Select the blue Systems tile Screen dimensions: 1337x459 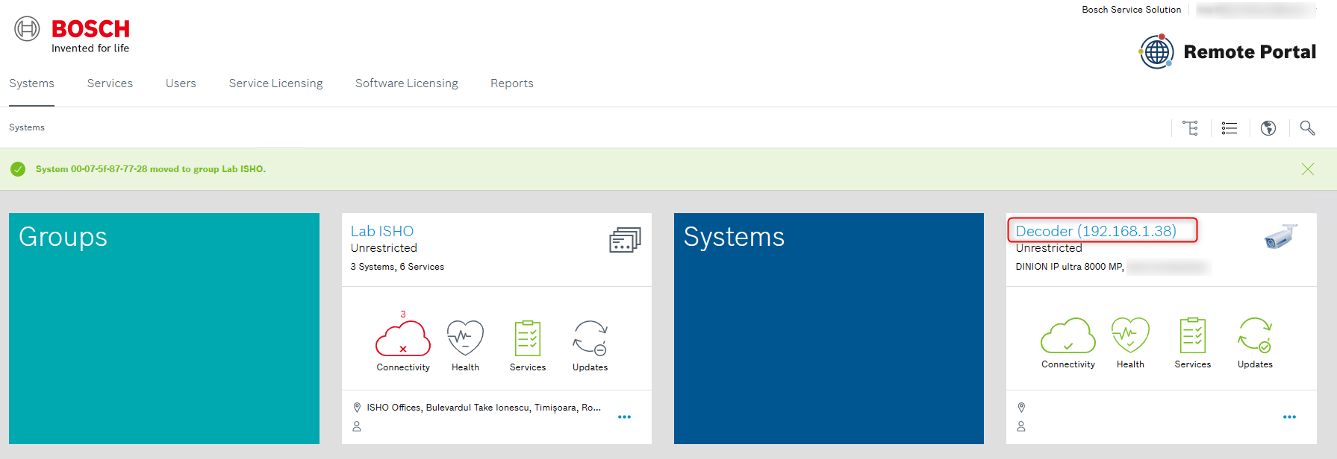click(829, 329)
